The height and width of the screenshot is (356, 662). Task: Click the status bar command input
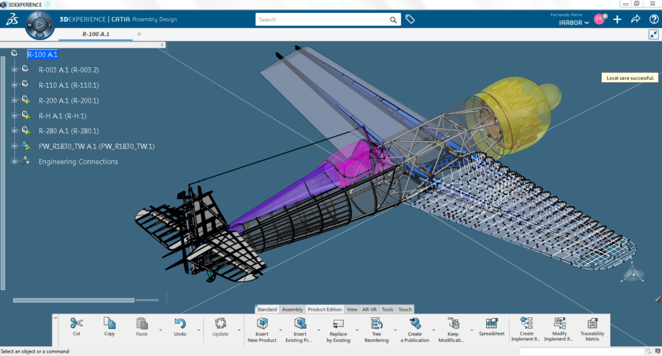pos(582,351)
